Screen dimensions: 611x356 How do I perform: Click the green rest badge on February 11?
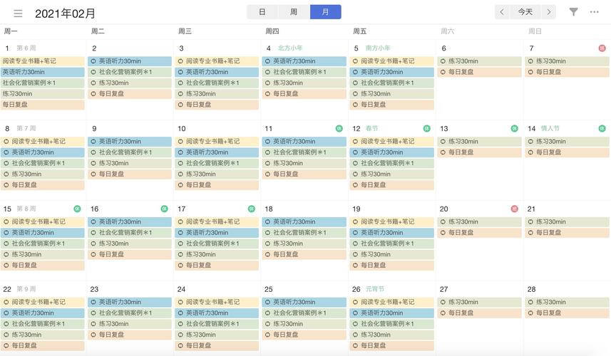coord(339,128)
